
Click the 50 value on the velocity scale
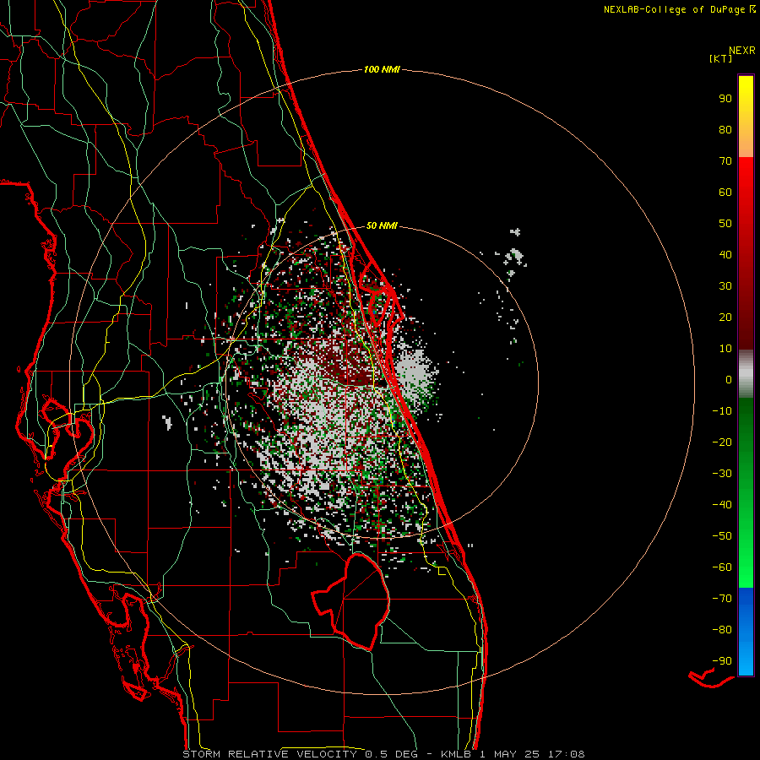pos(725,224)
